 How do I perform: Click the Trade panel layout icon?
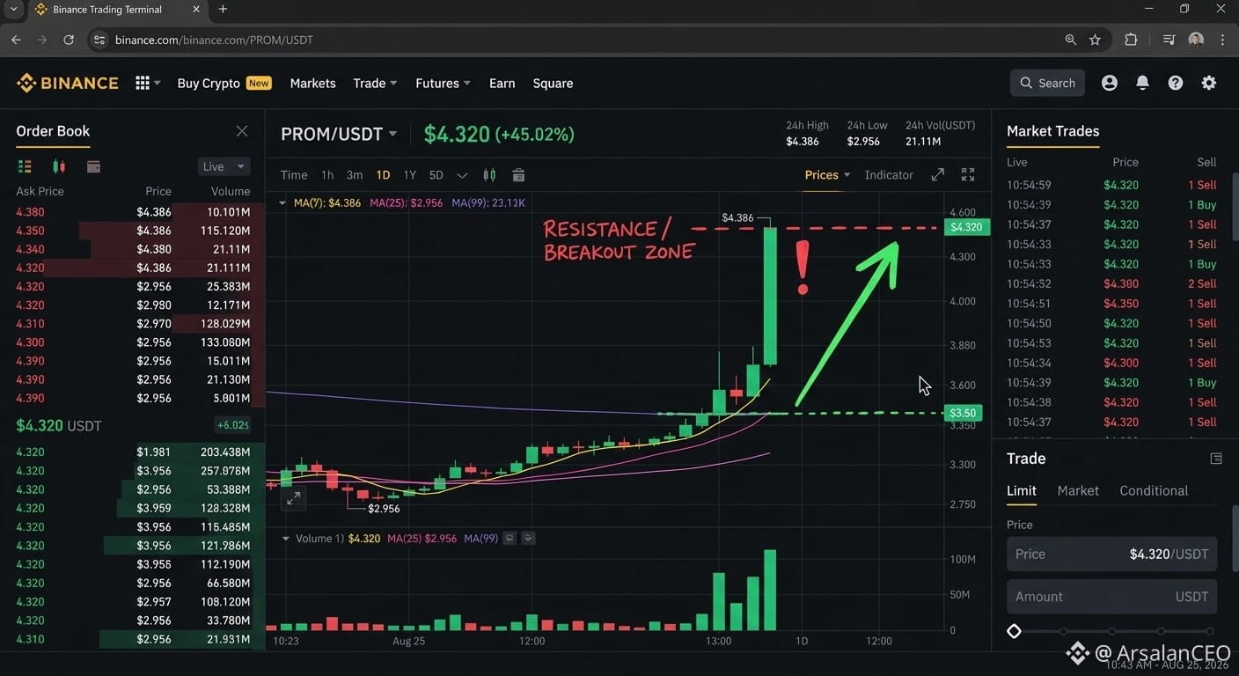tap(1216, 459)
